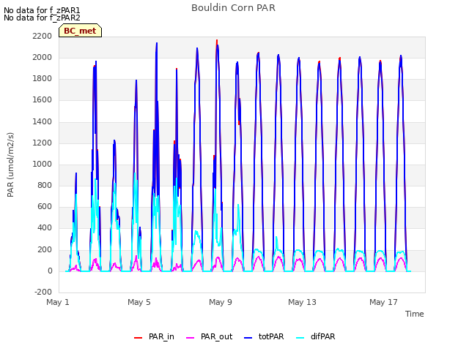Viewport: 469px width, 351px height.
Task: Click the red PAR_in legend swatch
Action: pyautogui.click(x=138, y=338)
